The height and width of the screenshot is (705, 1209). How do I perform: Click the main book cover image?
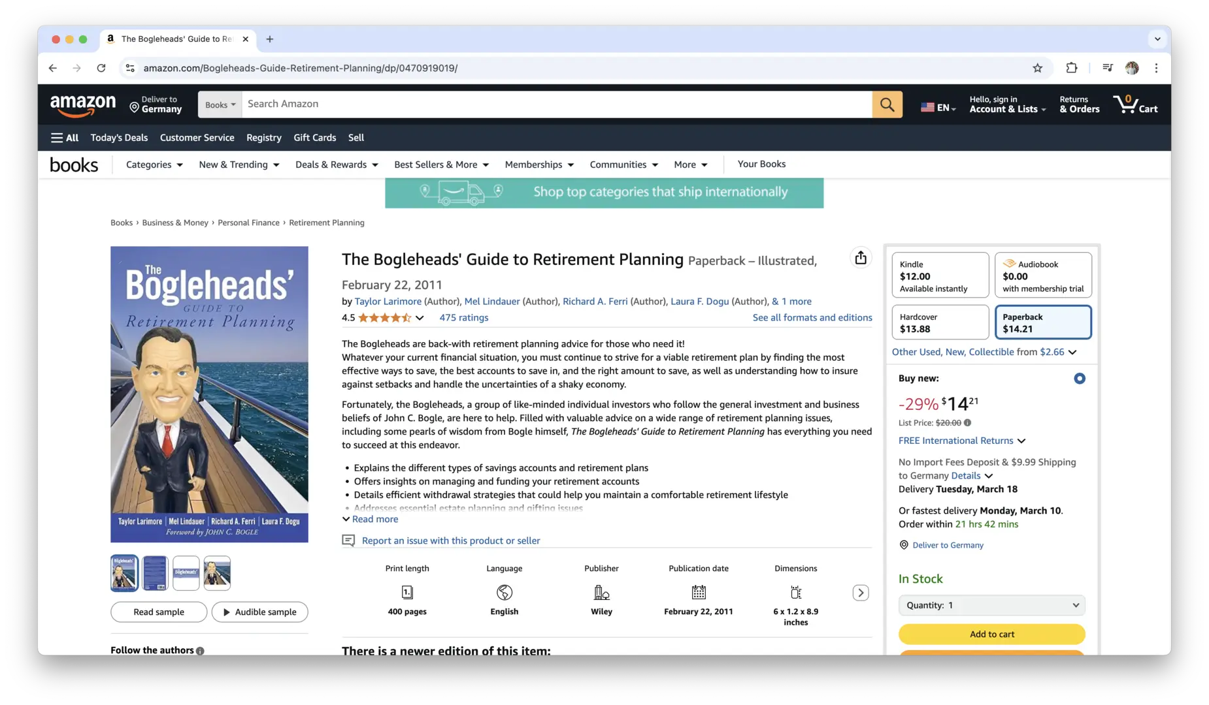coord(209,394)
